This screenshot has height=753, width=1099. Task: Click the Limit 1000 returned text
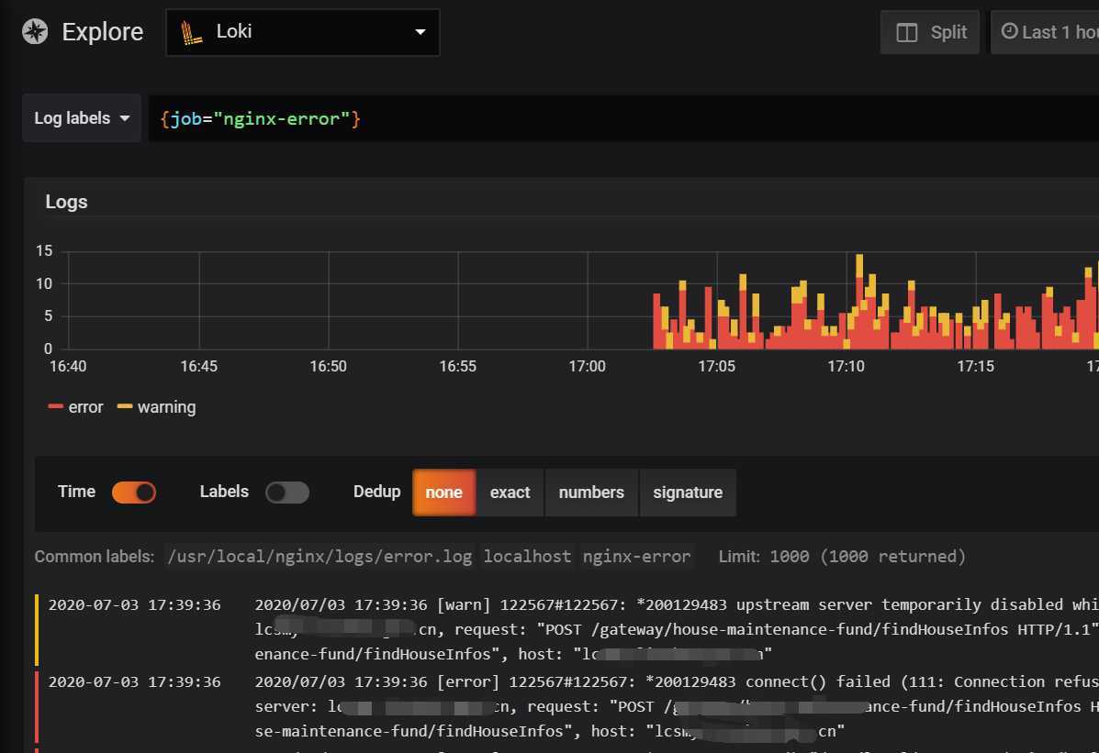click(x=842, y=557)
